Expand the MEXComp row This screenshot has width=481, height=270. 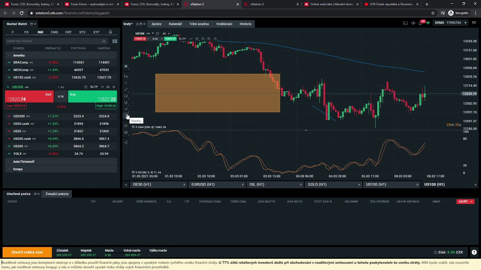pos(9,70)
